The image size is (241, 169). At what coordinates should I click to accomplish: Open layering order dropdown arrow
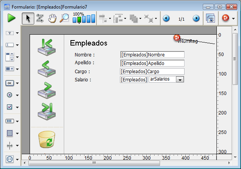140,19
